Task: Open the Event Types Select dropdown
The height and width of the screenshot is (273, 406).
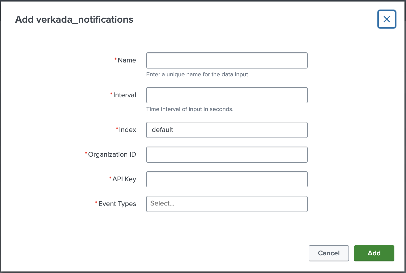Action: [x=227, y=204]
